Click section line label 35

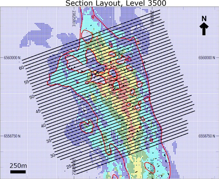pyautogui.click(x=49, y=141)
